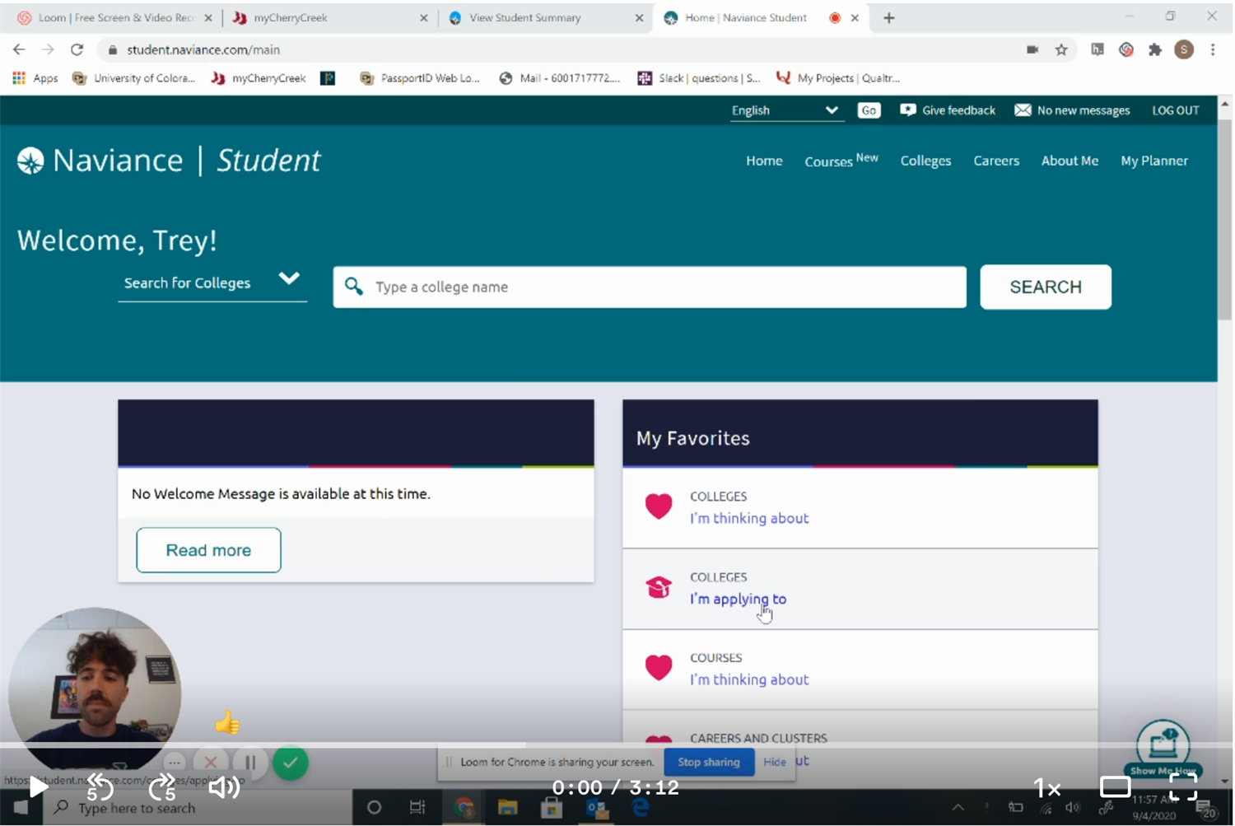
Task: Click the Naviance Student logo
Action: 170,161
